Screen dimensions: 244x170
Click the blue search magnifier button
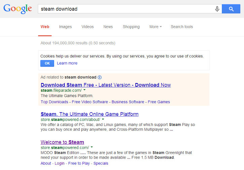click(231, 9)
